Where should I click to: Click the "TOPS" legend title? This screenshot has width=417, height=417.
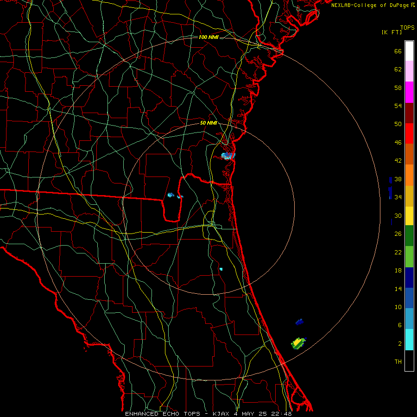(407, 27)
